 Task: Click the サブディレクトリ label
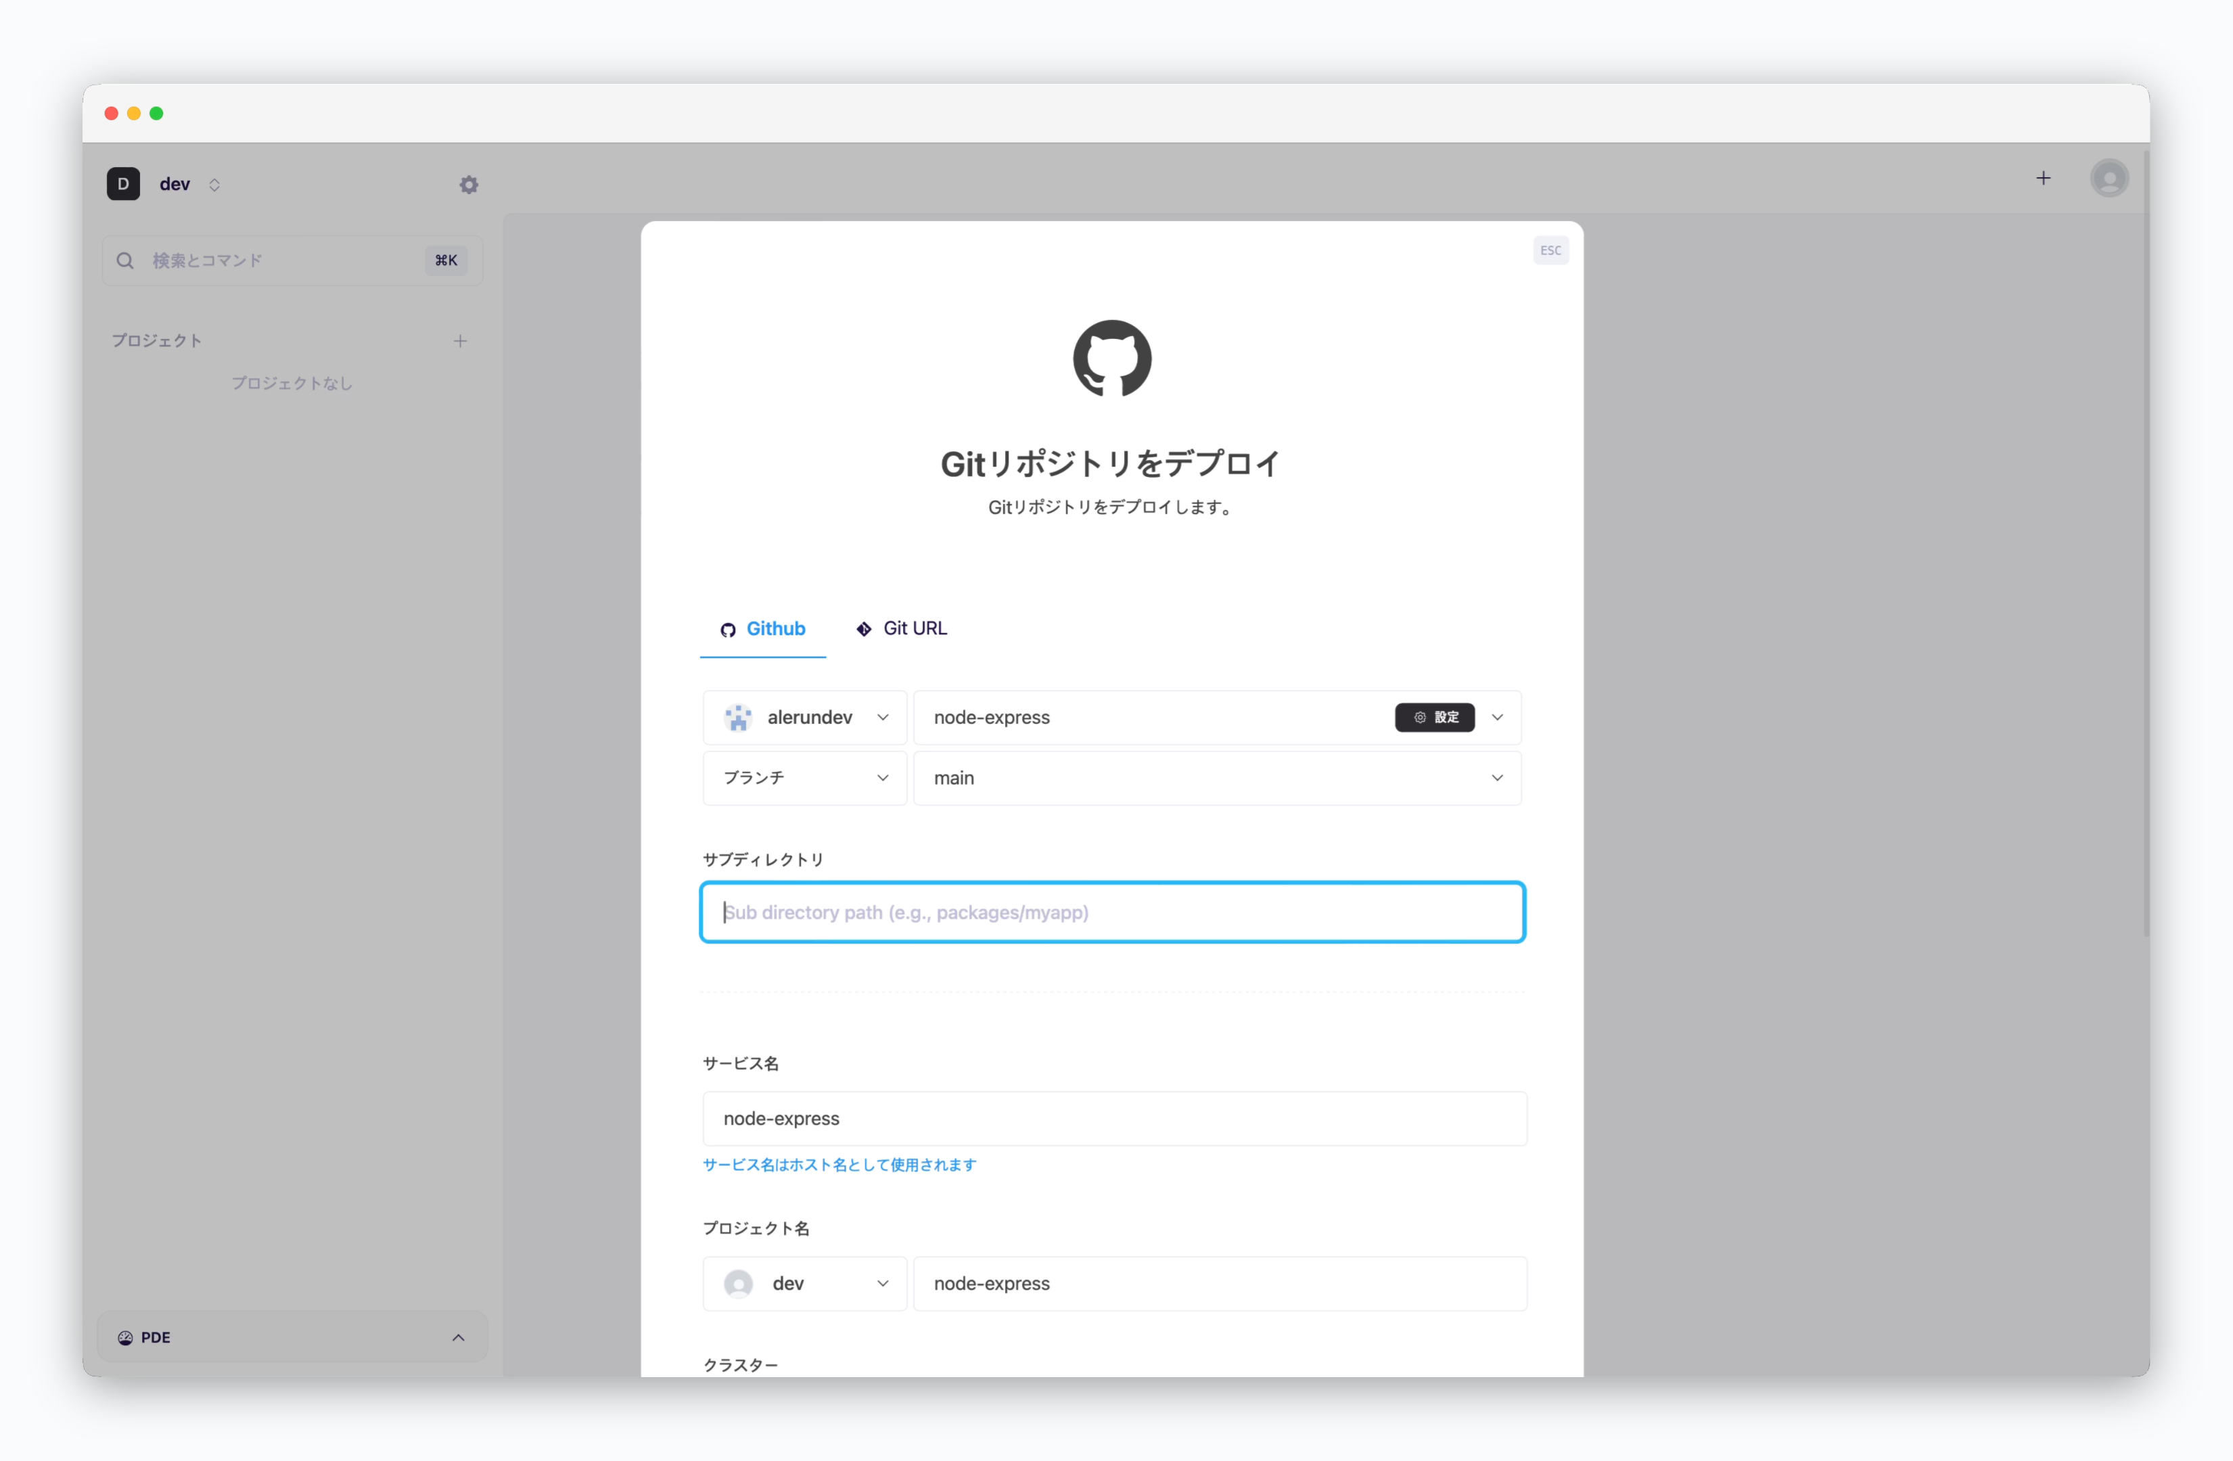click(763, 860)
